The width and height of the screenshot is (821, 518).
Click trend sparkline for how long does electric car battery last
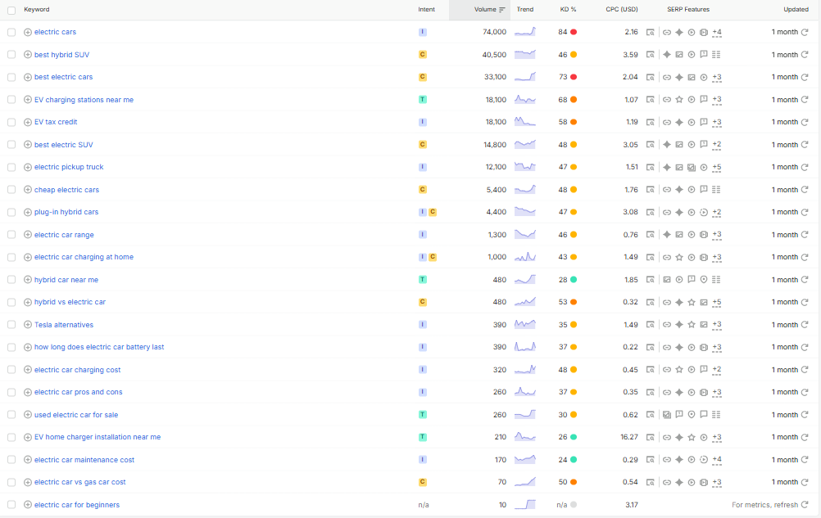[524, 346]
